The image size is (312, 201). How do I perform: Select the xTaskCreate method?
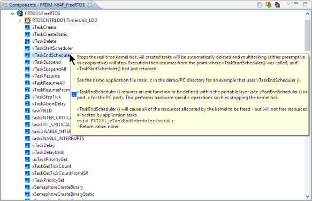[x=44, y=27]
